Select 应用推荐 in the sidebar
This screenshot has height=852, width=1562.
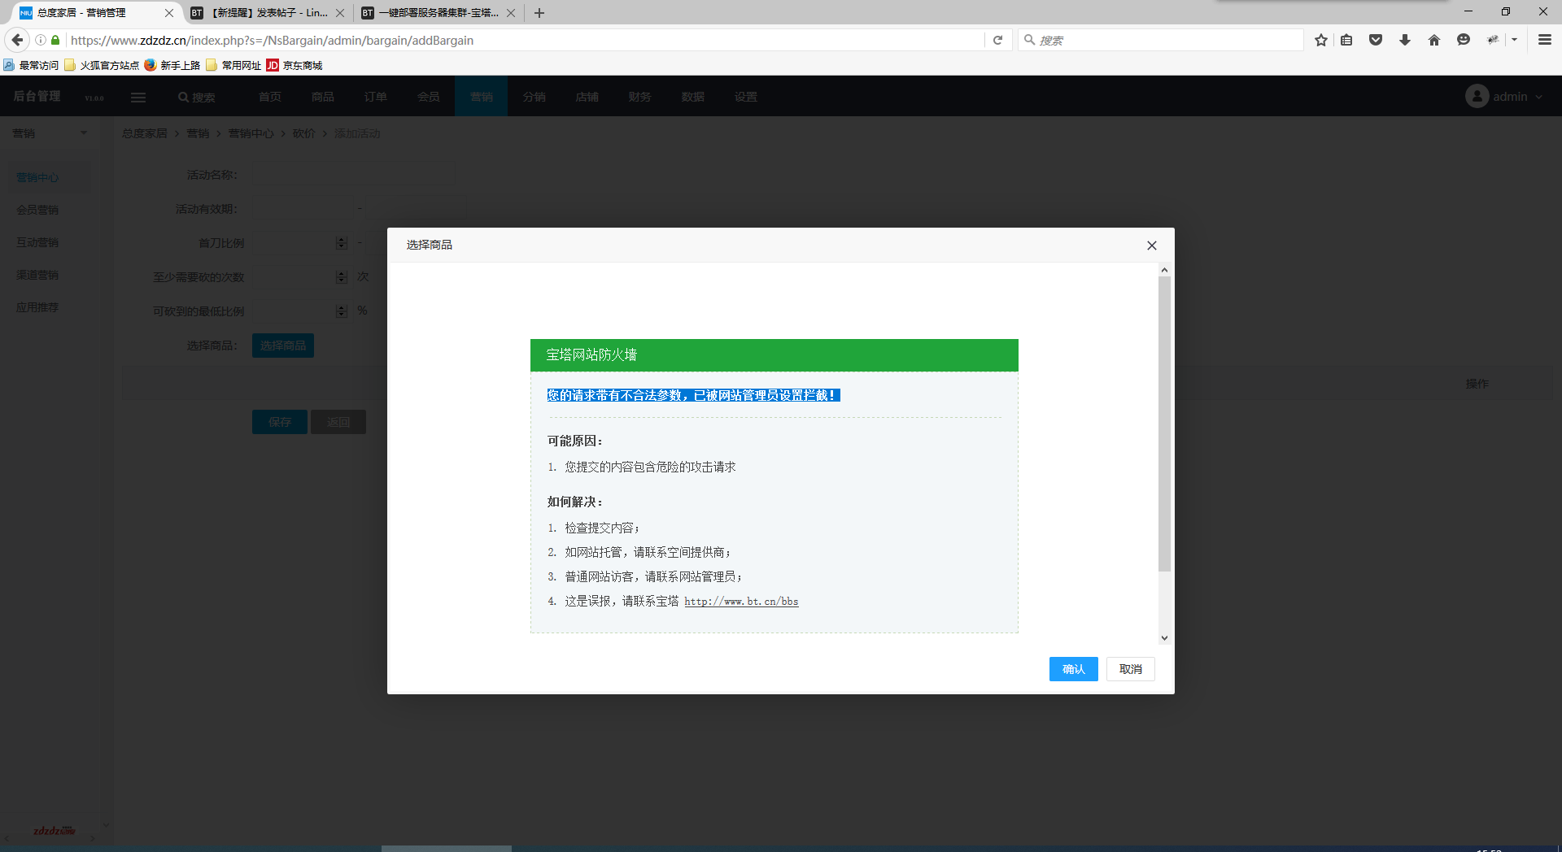click(37, 307)
